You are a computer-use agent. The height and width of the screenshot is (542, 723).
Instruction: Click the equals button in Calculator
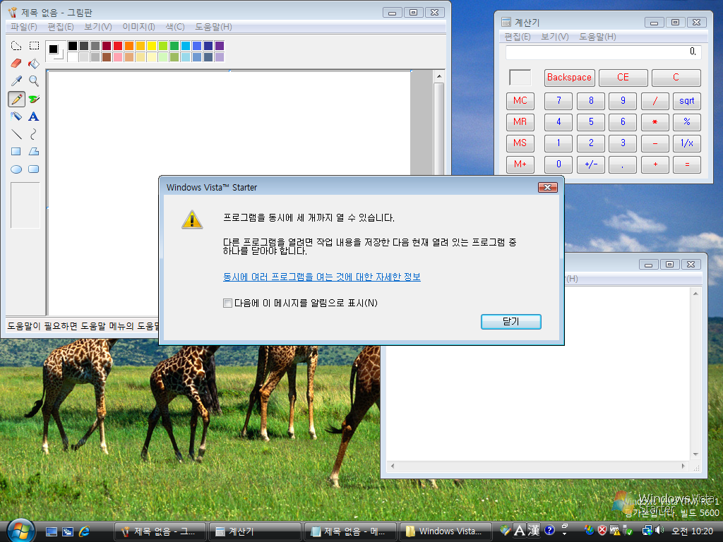[686, 164]
